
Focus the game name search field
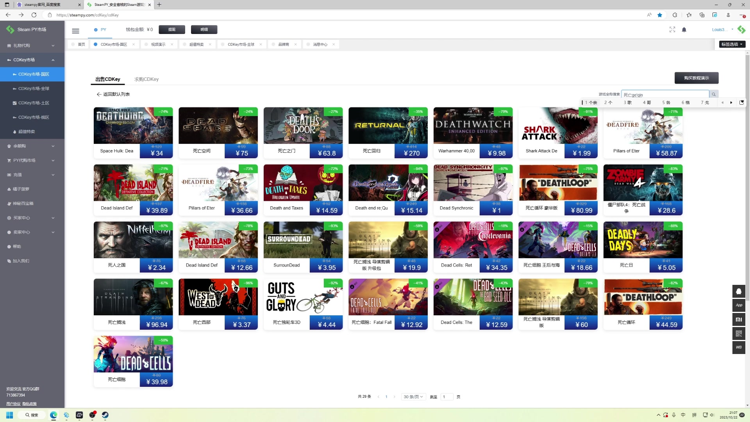665,95
